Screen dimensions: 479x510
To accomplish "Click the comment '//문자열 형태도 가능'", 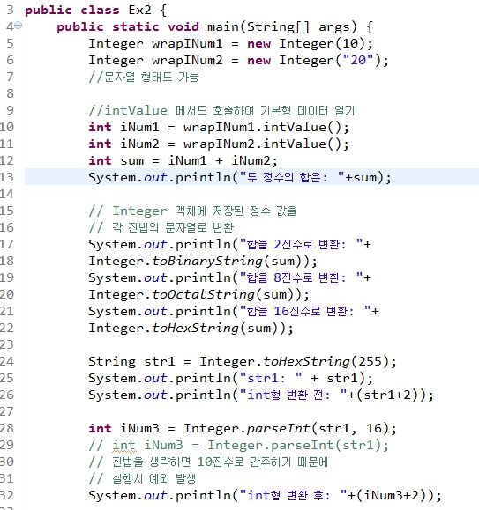I will coord(144,78).
